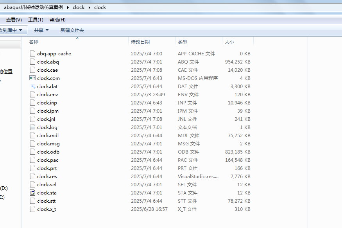This screenshot has height=228, width=342.
Task: Click the clock.abq file icon
Action: [32, 62]
